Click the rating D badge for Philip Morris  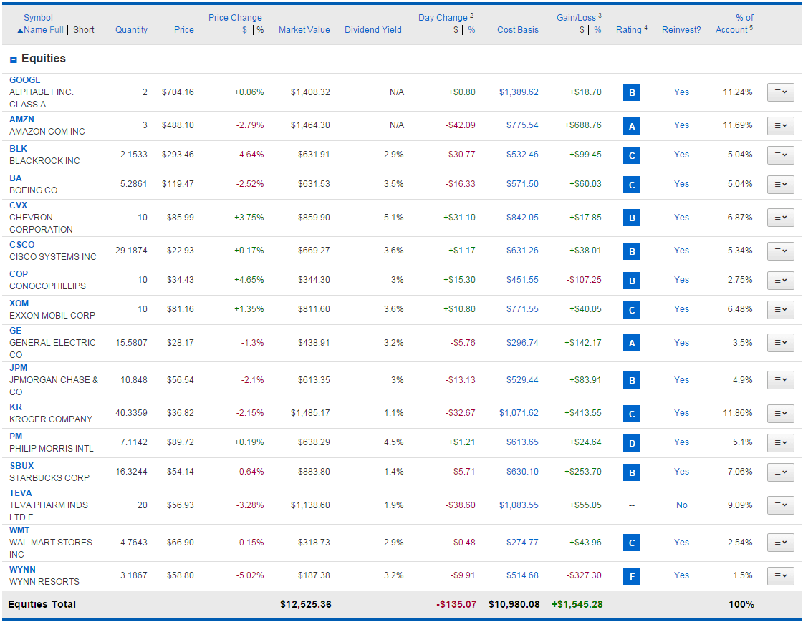pyautogui.click(x=632, y=443)
